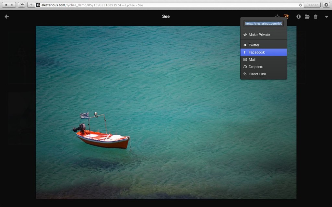Open Safari downloads button
332x207 pixels.
tap(326, 5)
